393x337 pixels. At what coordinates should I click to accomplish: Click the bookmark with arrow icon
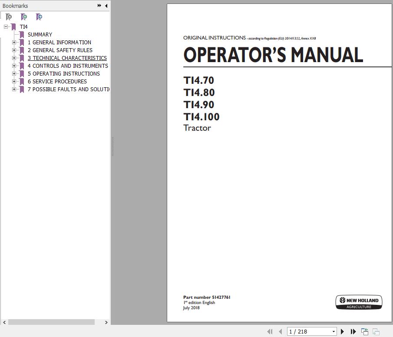point(39,17)
